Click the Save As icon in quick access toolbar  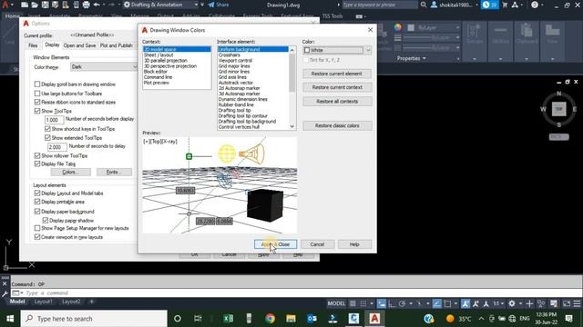click(56, 5)
